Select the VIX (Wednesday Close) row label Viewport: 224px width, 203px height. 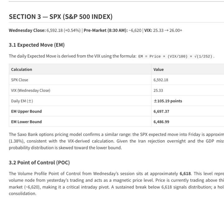31,91
